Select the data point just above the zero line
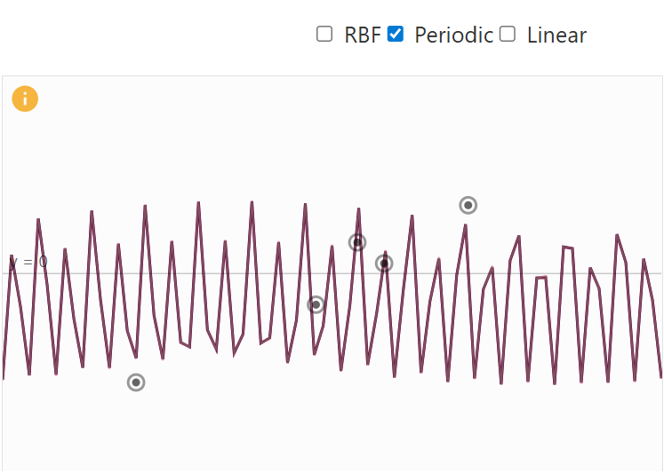The height and width of the screenshot is (472, 664). tap(384, 263)
